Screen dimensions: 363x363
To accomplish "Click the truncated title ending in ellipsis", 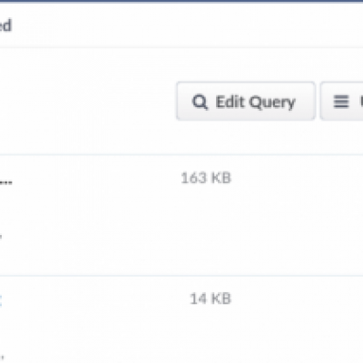I will tap(5, 182).
